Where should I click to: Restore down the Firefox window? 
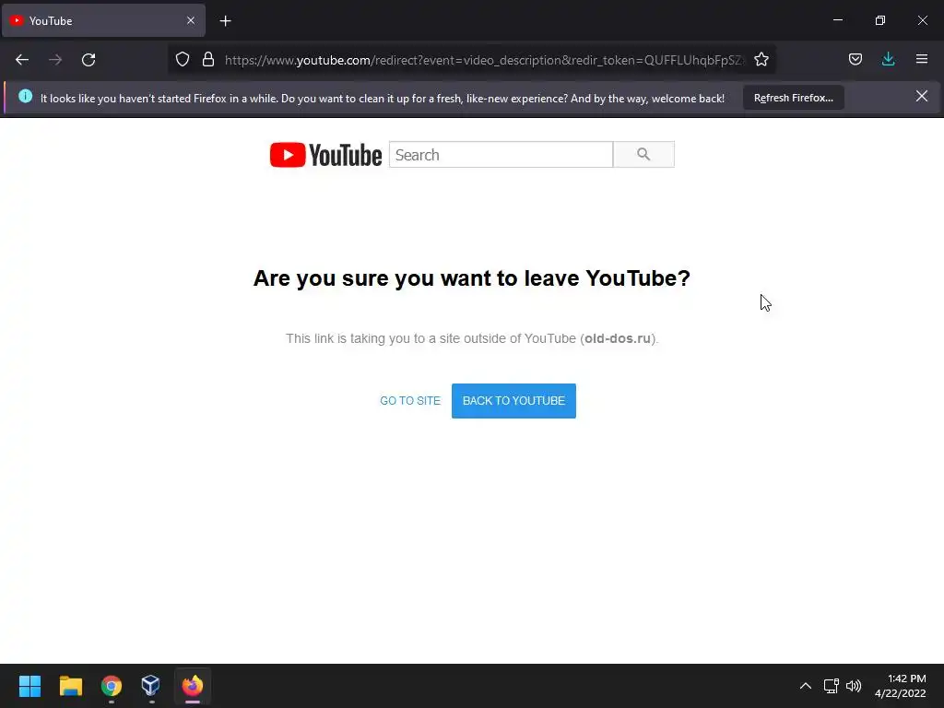pyautogui.click(x=880, y=20)
